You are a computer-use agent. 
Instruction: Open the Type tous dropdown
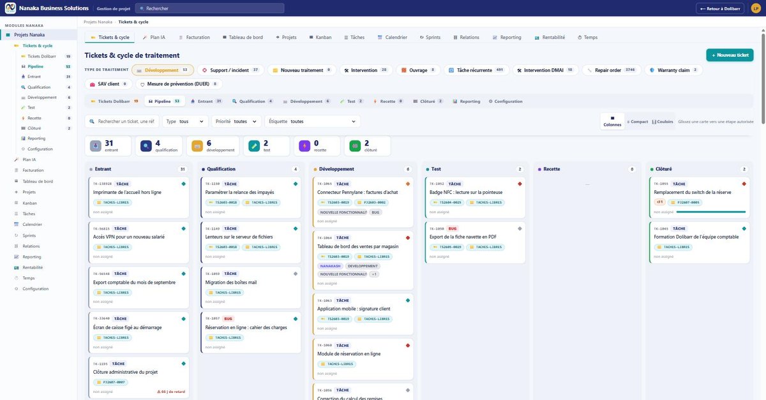[185, 121]
